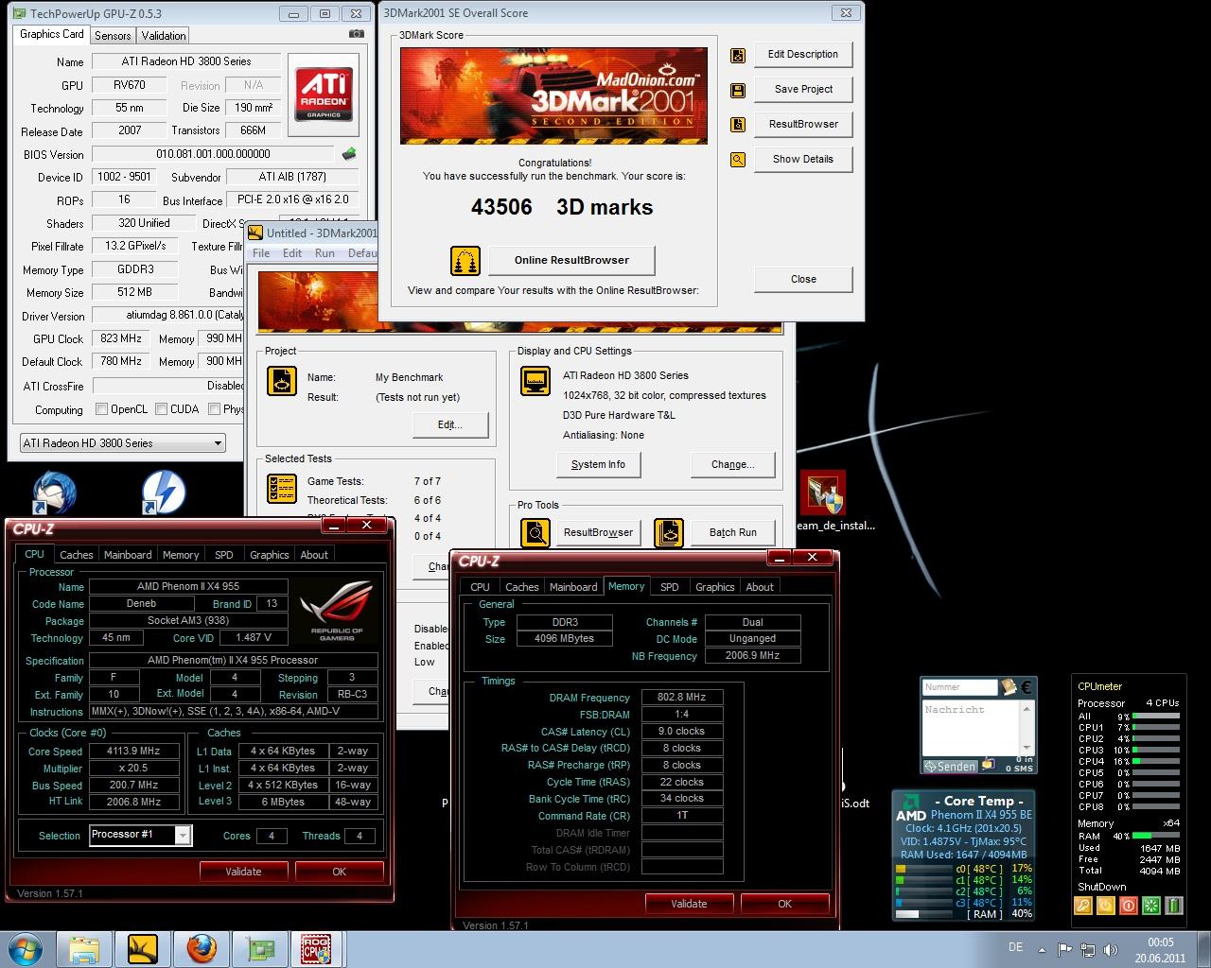Click the Online ResultBrowser arch icon

pos(465,260)
